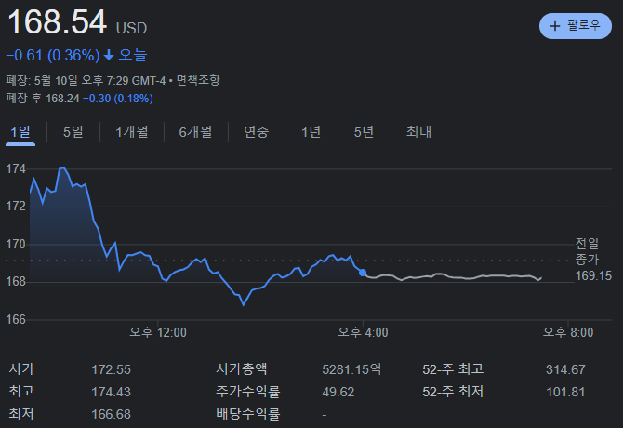Click the 전일 종가 169.15 label
623x428 pixels.
pyautogui.click(x=593, y=260)
